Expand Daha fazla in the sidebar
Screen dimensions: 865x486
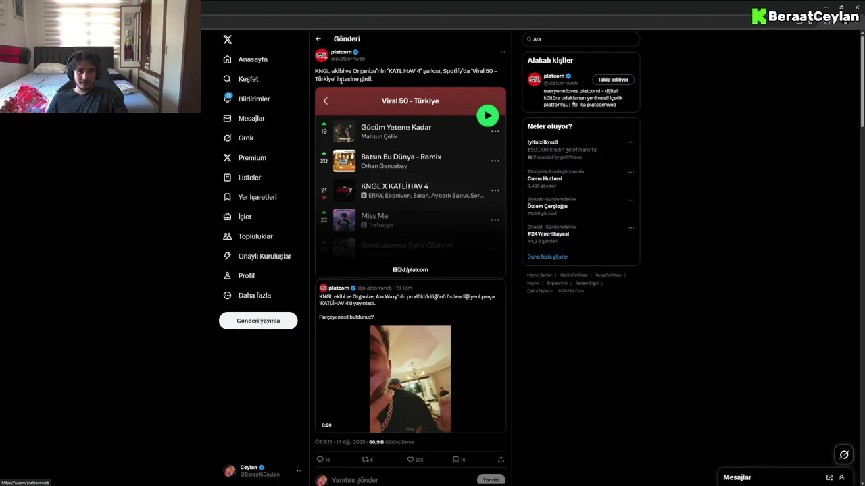click(x=247, y=295)
